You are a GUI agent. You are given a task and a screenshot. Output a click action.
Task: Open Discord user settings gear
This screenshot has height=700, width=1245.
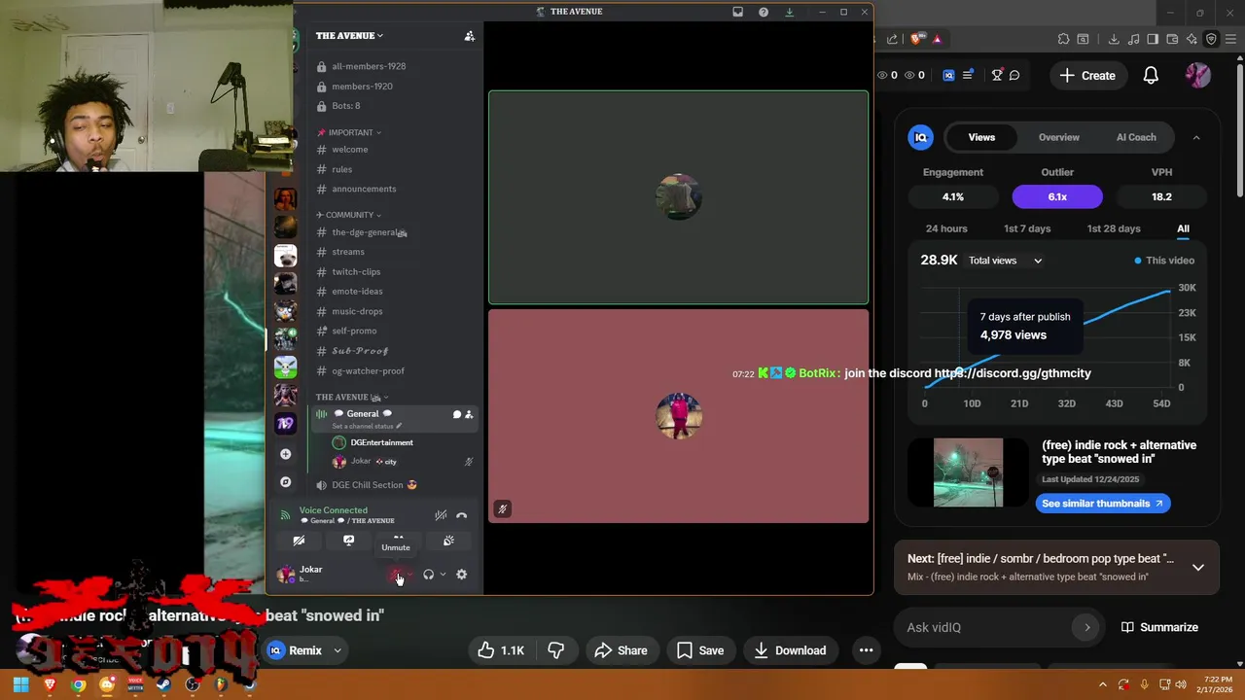pos(461,575)
